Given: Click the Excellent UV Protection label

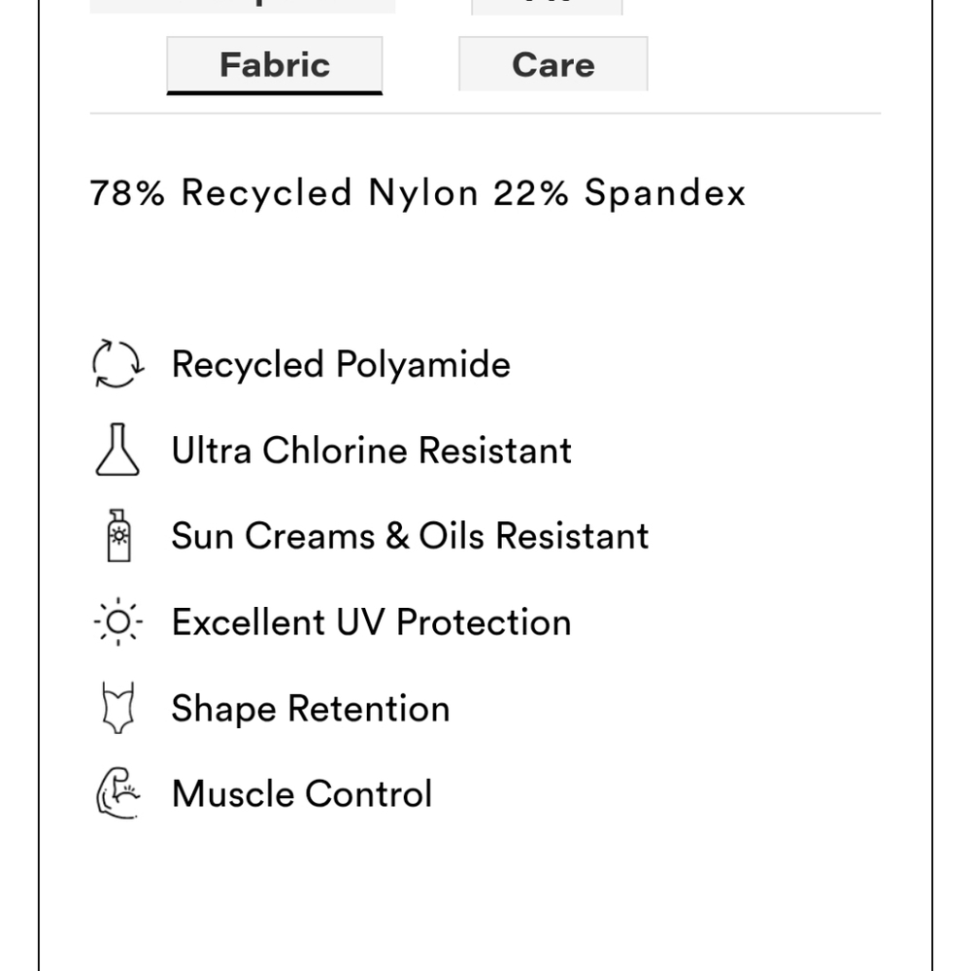Looking at the screenshot, I should tap(372, 621).
